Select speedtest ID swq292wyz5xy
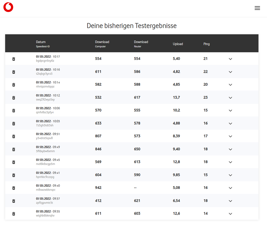Image resolution: width=267 pixels, height=225 pixels. [x=45, y=99]
